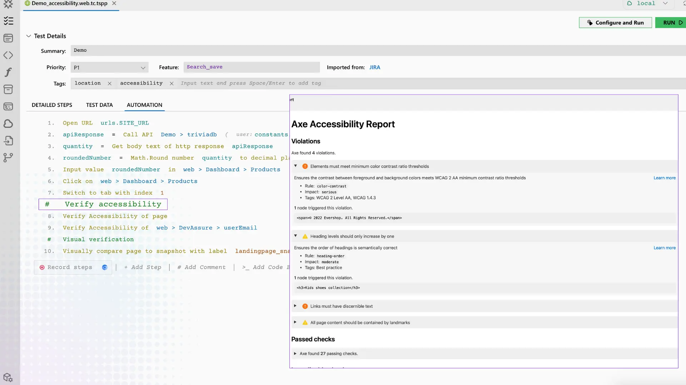Collapse the color contrast violation details

click(x=295, y=166)
